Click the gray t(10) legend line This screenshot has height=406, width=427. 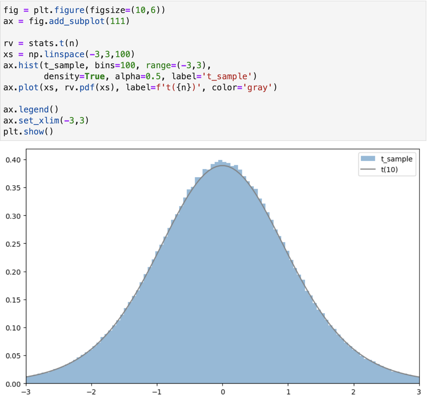point(368,169)
